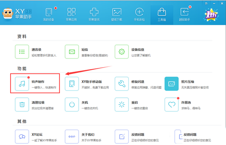Click the XY苹果助手 owl logo
The height and width of the screenshot is (145, 226).
tap(8, 14)
